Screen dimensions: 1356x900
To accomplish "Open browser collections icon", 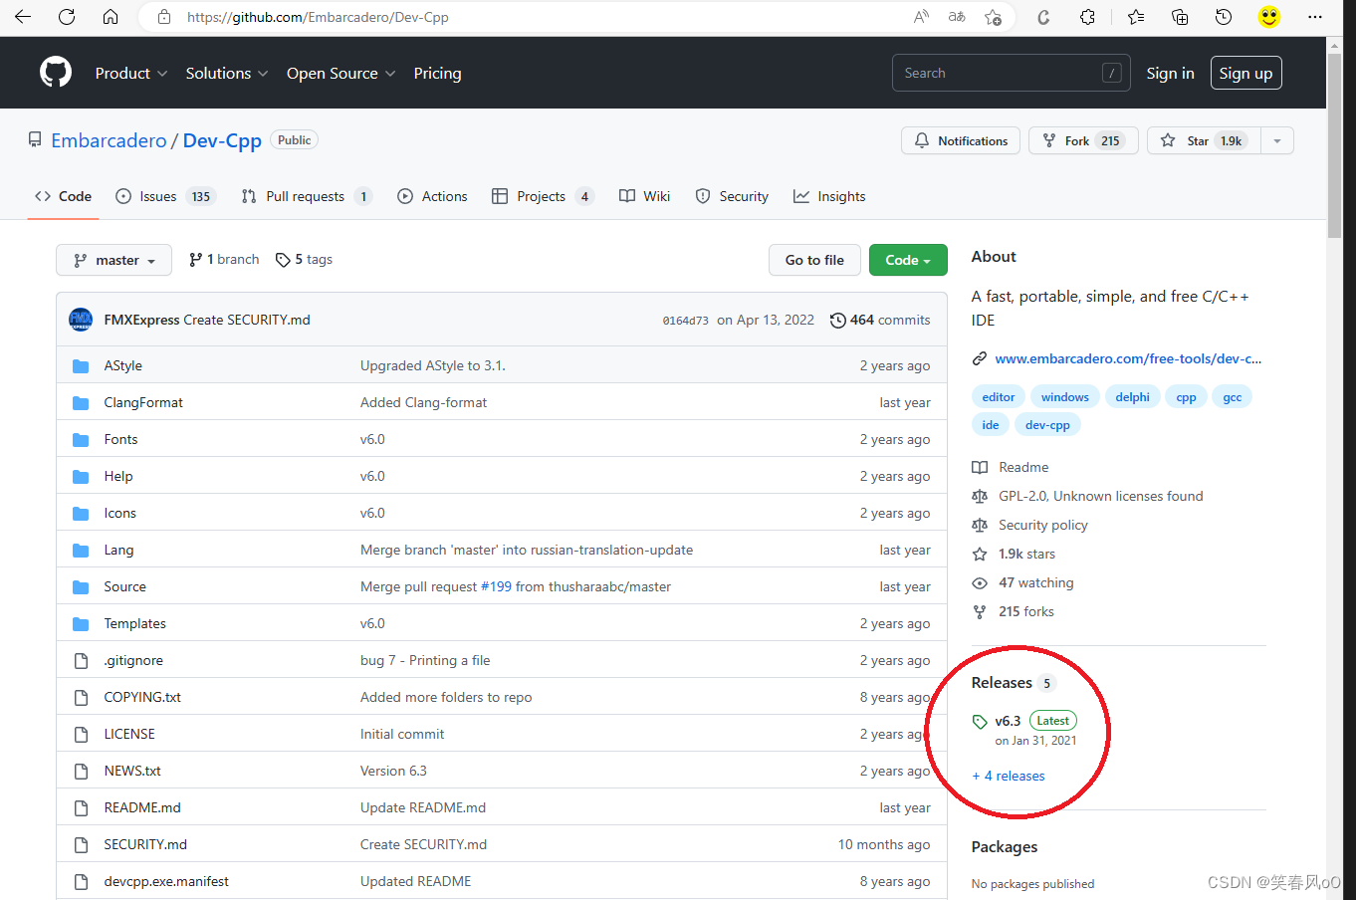I will tap(1180, 17).
